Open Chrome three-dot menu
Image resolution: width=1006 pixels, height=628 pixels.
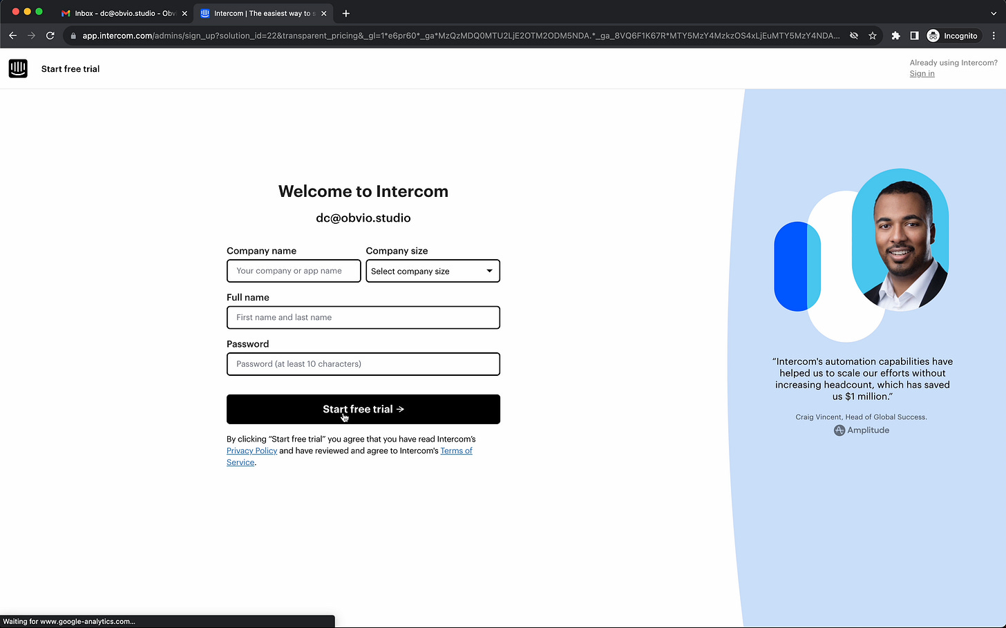[994, 36]
